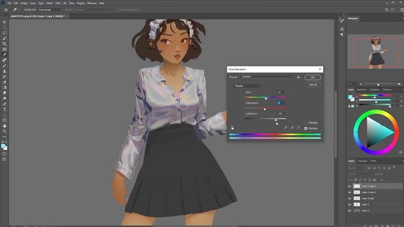Screen dimensions: 404x227
Task: Select the Crop tool
Action: (4, 44)
